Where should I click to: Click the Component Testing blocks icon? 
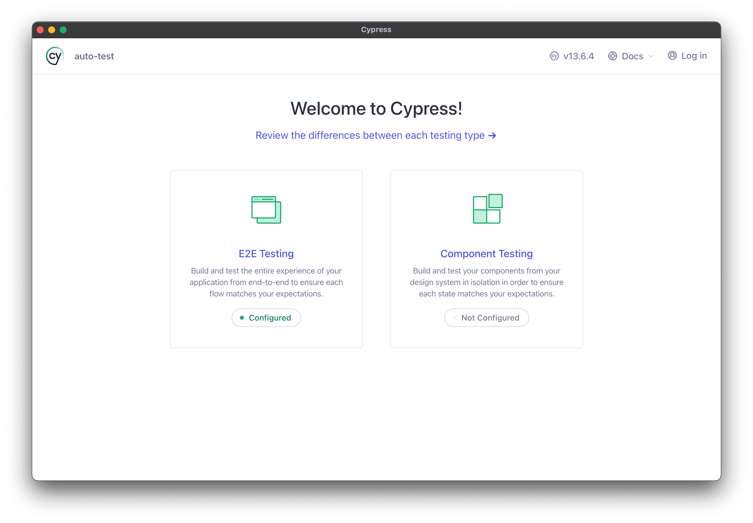pyautogui.click(x=488, y=209)
